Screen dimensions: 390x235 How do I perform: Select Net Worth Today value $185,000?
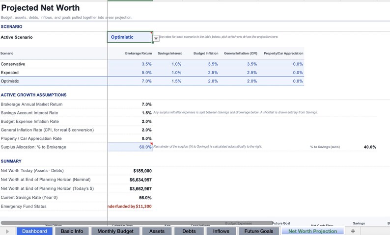(142, 171)
